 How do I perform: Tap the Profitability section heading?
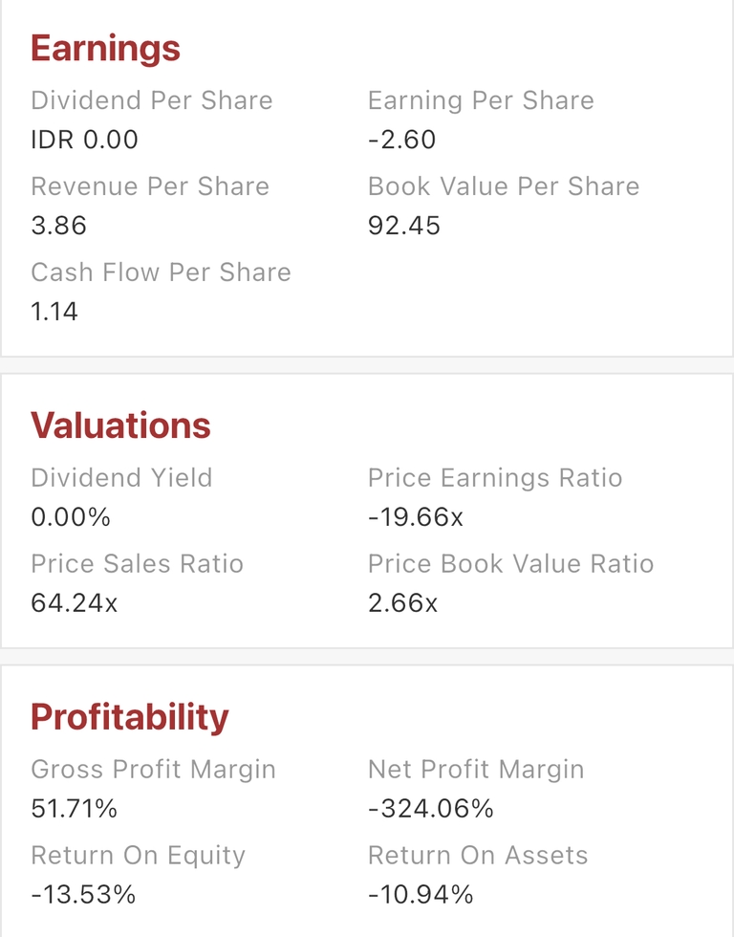pos(130,717)
